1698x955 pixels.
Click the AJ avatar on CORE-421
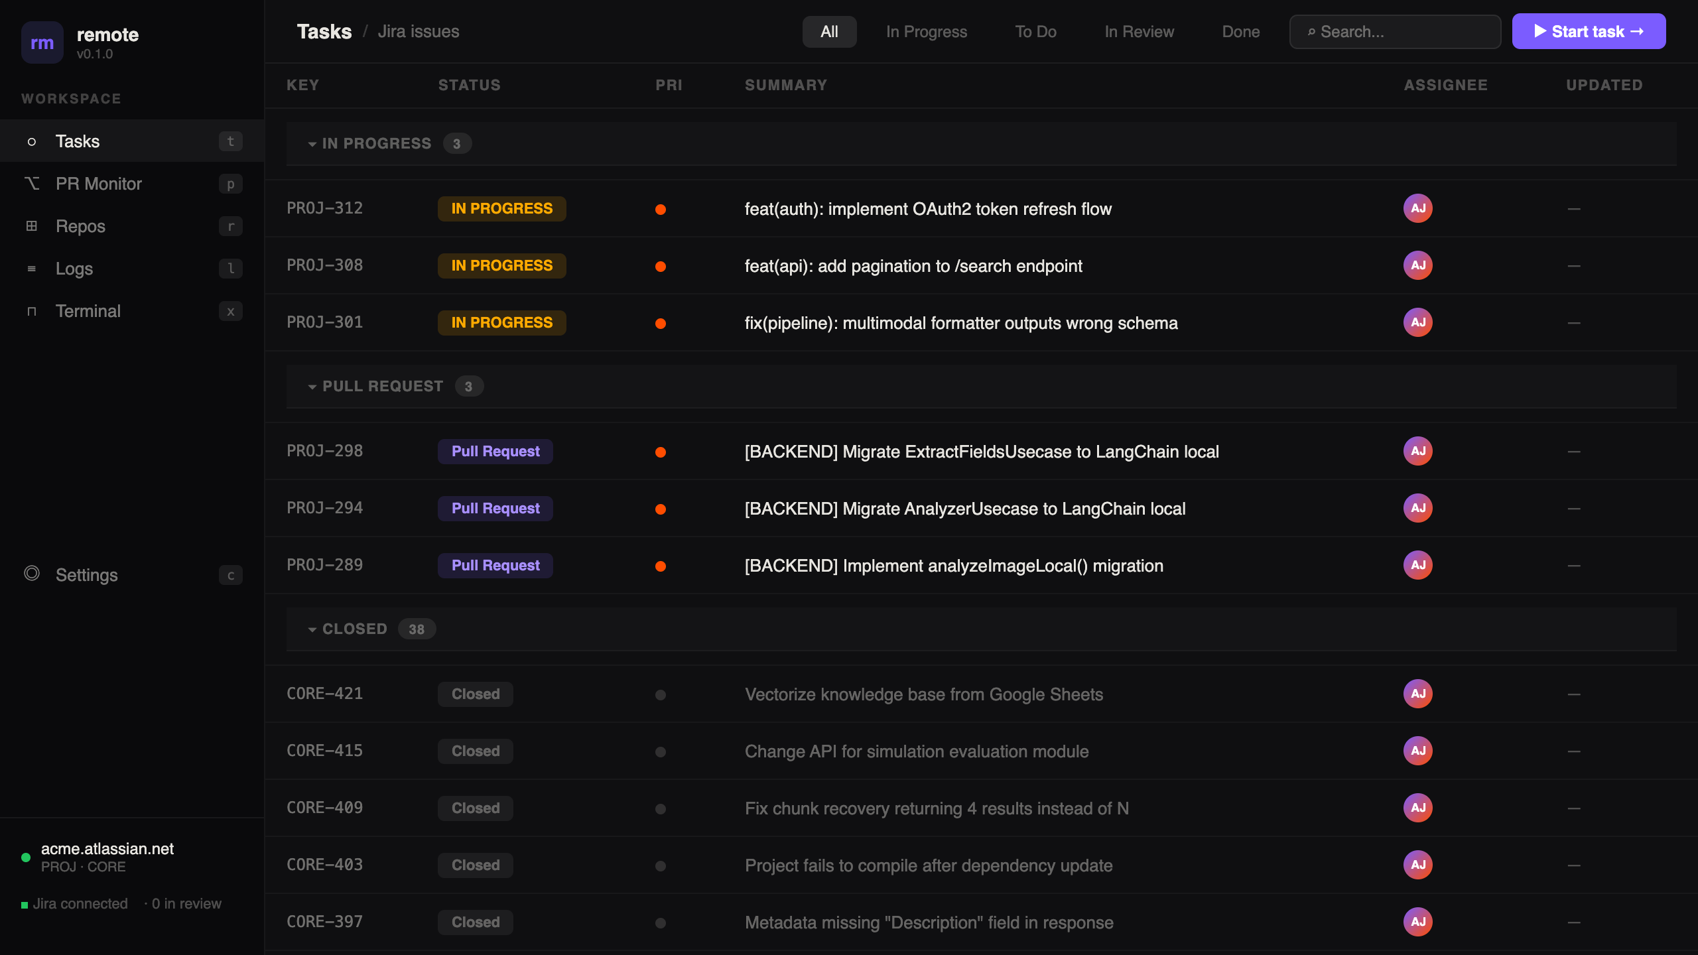1418,694
